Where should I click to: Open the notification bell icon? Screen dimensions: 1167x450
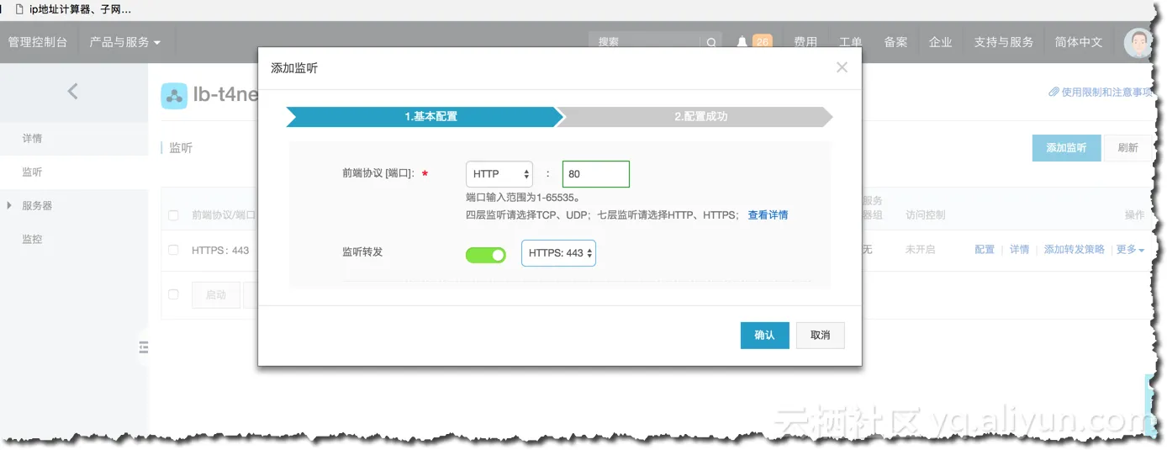(x=742, y=42)
